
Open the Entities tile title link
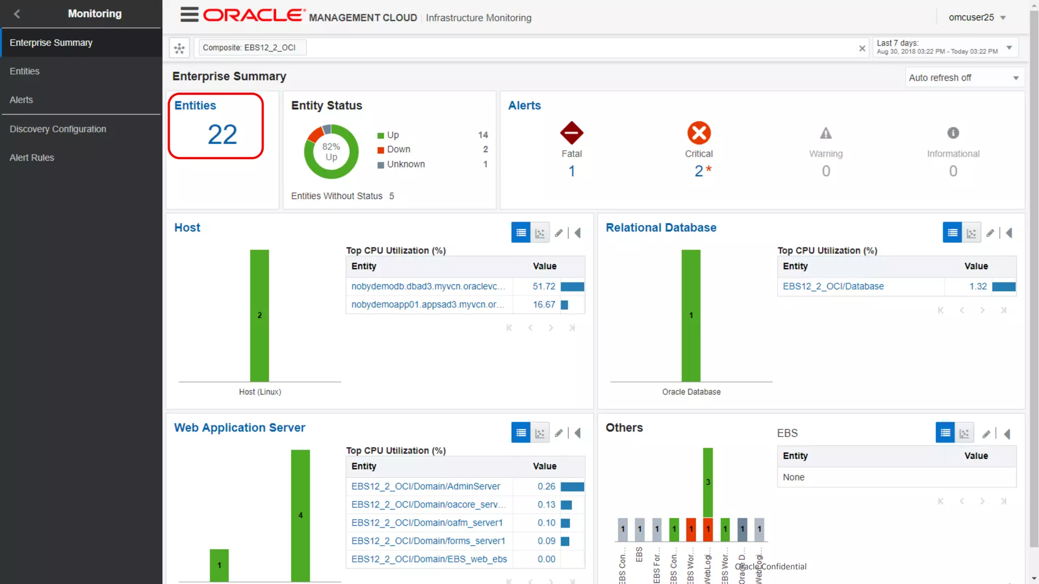click(195, 105)
